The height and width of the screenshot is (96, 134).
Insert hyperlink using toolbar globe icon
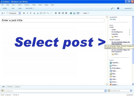point(71,13)
